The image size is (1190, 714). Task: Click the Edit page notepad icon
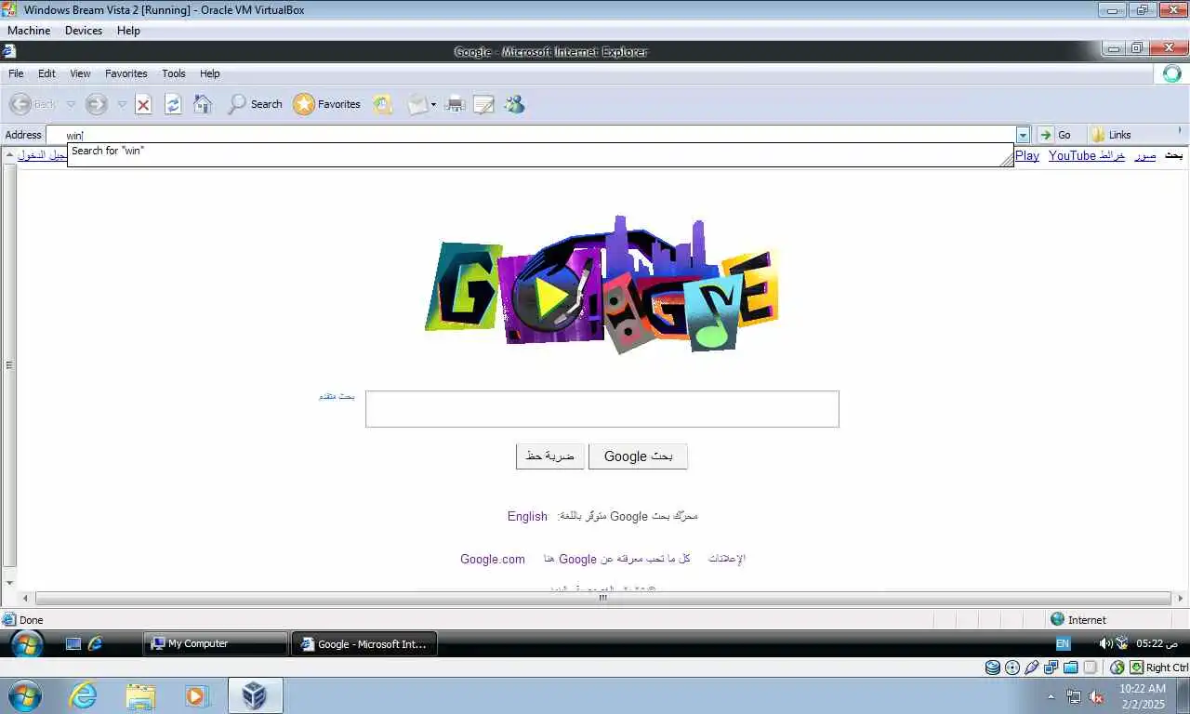483,104
